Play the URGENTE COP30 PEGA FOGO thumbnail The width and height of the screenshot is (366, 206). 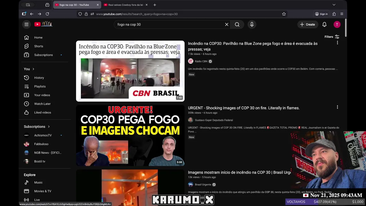click(130, 136)
